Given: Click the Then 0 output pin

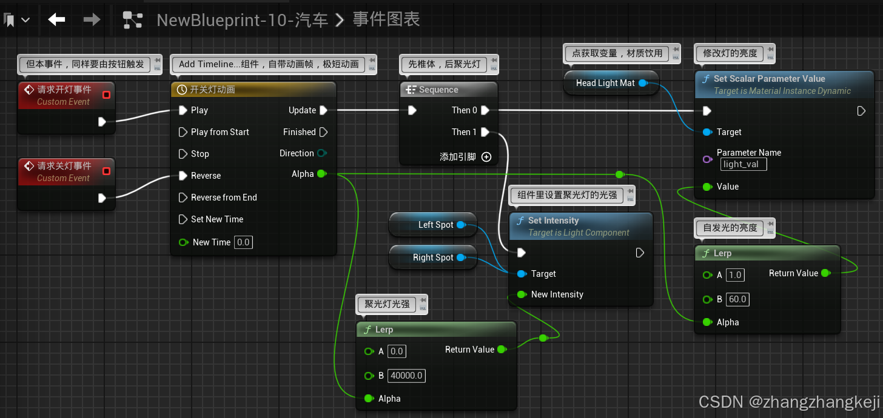Looking at the screenshot, I should tap(485, 110).
